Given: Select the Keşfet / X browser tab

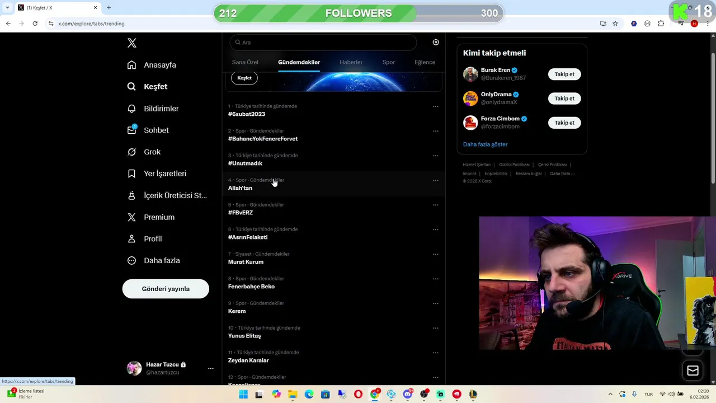Looking at the screenshot, I should [57, 8].
